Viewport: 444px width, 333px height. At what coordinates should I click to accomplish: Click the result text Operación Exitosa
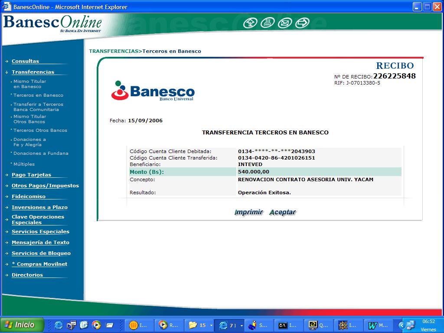pyautogui.click(x=264, y=193)
